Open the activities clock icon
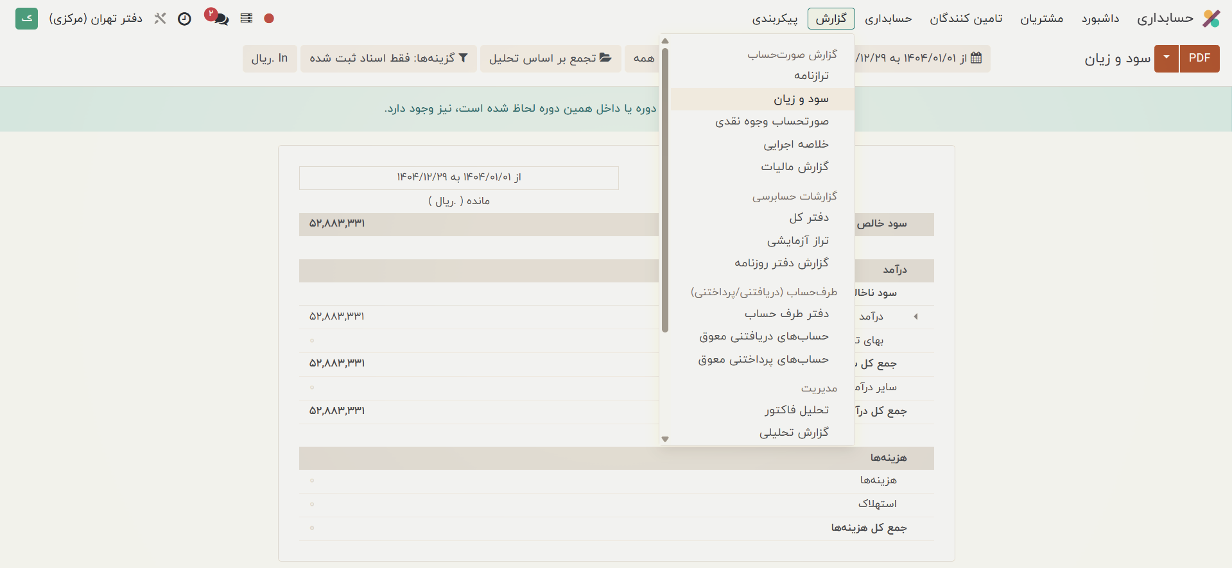Image resolution: width=1232 pixels, height=568 pixels. [184, 19]
